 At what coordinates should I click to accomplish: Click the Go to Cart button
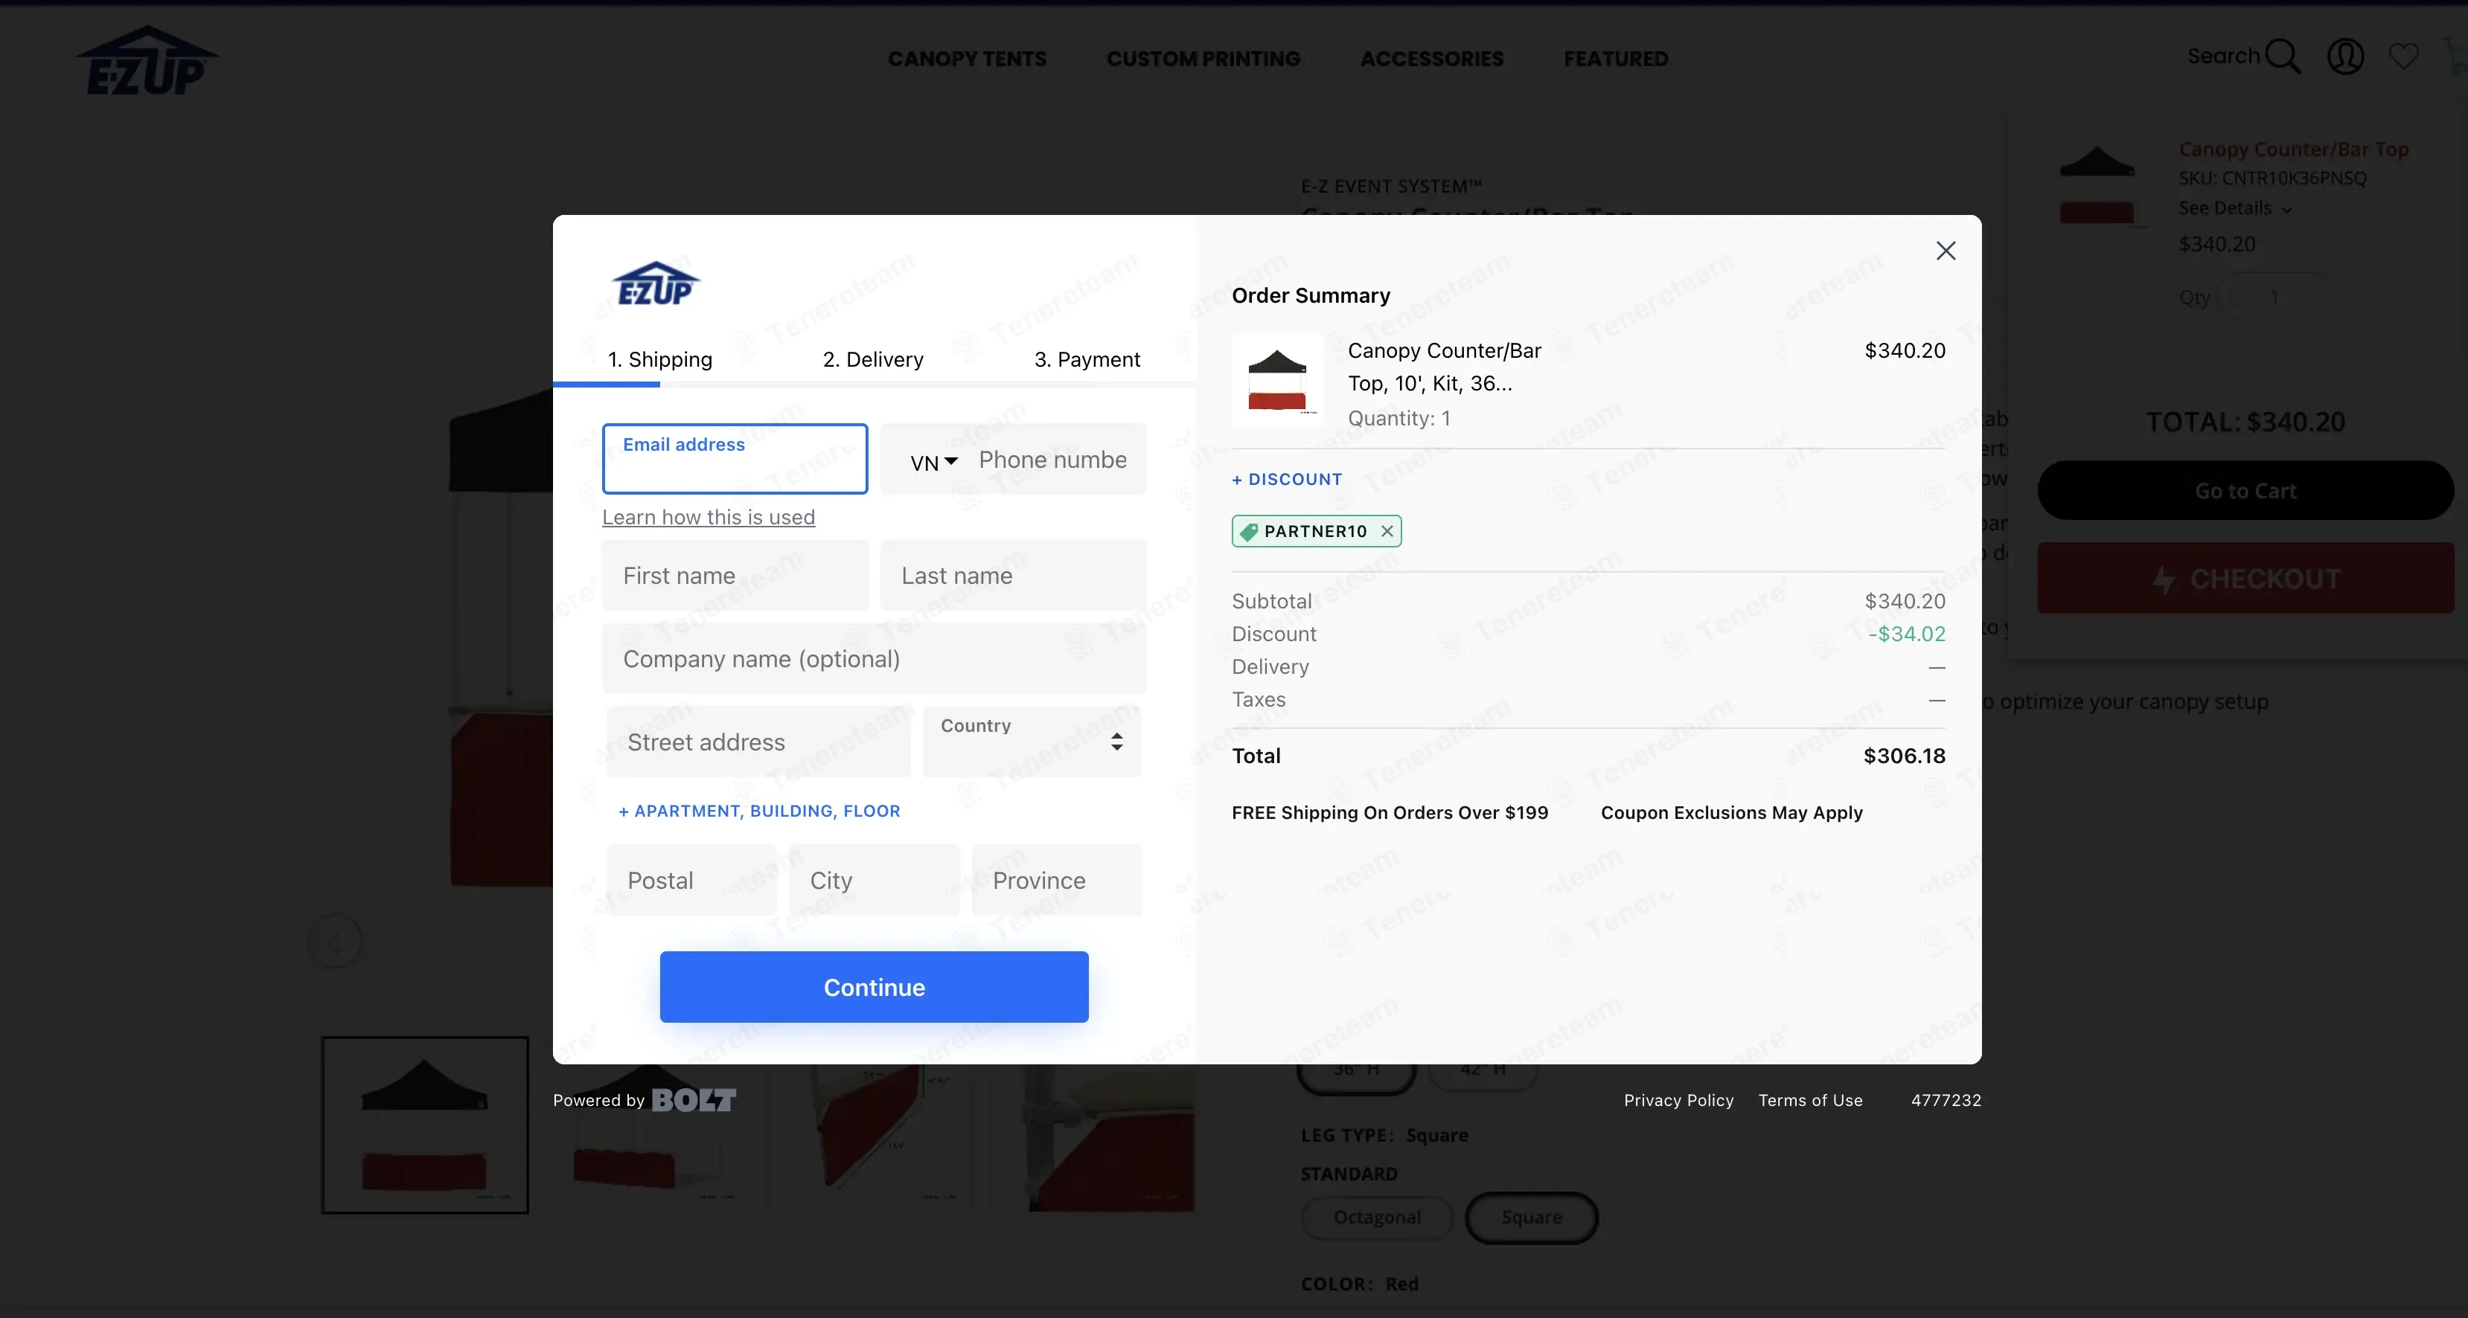[x=2245, y=490]
